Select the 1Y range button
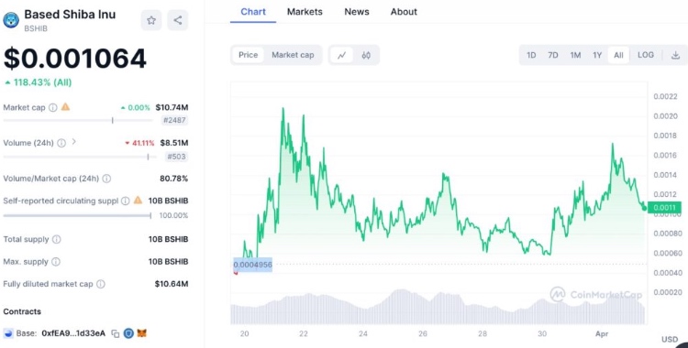Viewport: 688px width, 348px height. [597, 55]
